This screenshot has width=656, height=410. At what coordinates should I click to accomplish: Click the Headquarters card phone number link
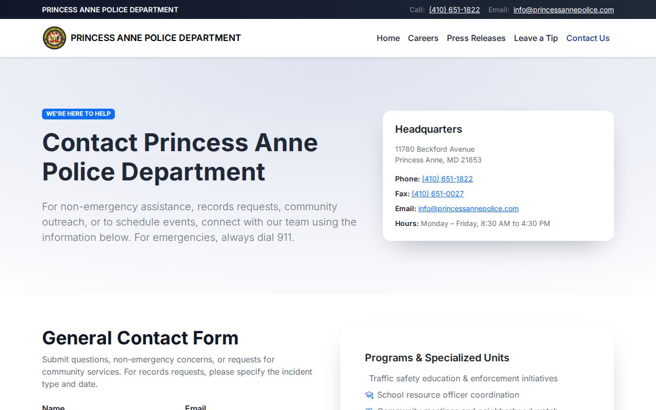(447, 179)
